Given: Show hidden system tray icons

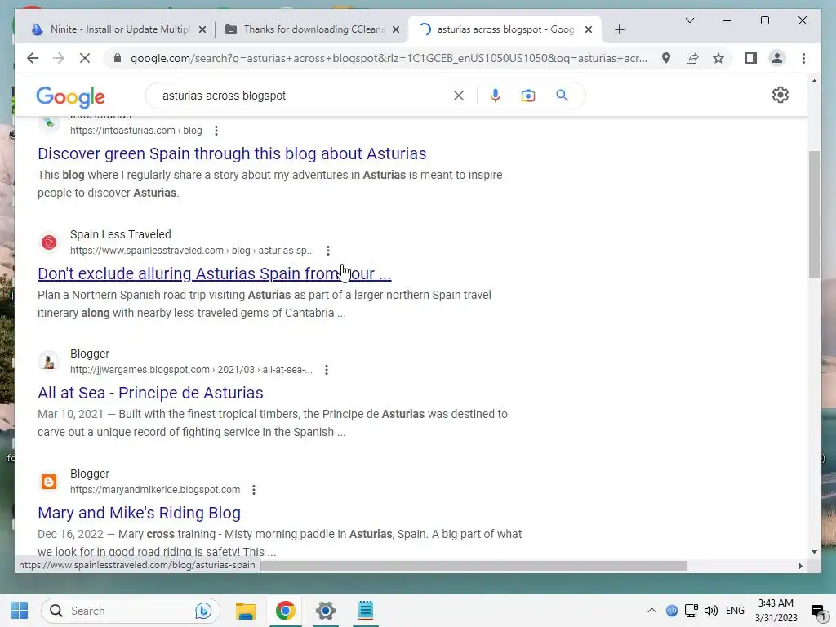Looking at the screenshot, I should (651, 611).
